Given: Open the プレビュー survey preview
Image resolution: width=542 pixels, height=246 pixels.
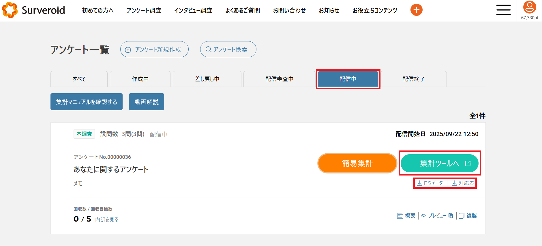Looking at the screenshot, I should 437,216.
